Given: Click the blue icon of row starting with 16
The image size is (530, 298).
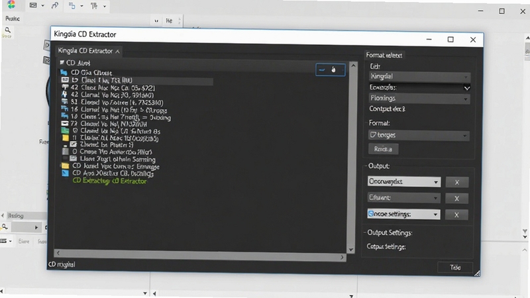Looking at the screenshot, I should tap(64, 109).
